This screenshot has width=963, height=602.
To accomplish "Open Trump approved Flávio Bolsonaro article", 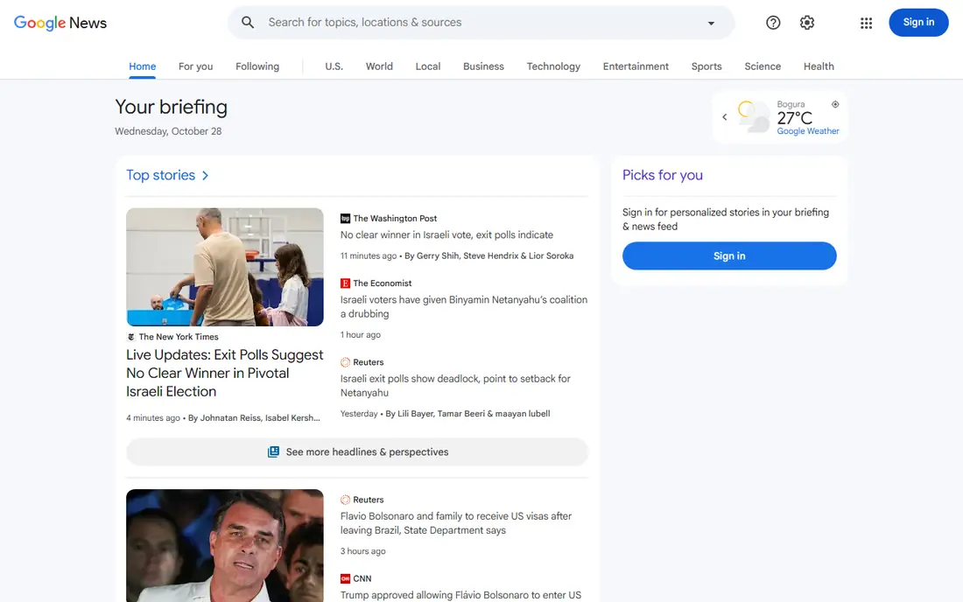I will click(x=460, y=595).
